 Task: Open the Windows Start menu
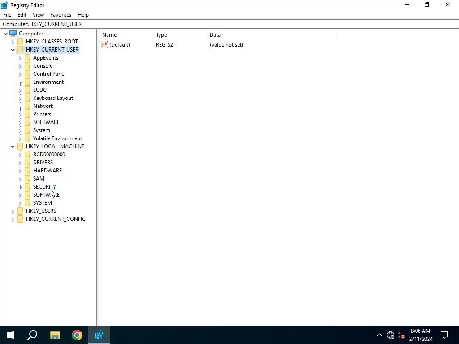click(x=11, y=335)
